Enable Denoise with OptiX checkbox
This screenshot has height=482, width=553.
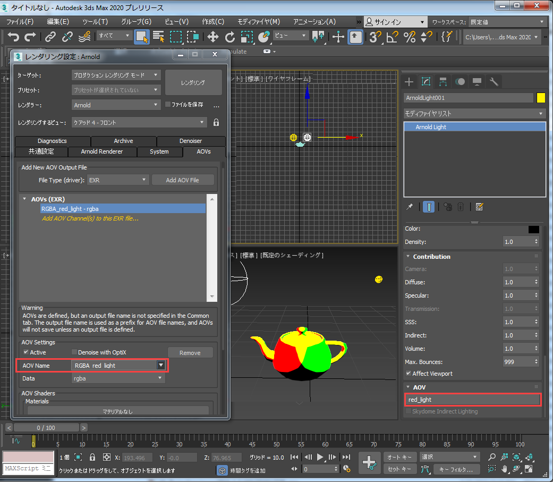(74, 352)
